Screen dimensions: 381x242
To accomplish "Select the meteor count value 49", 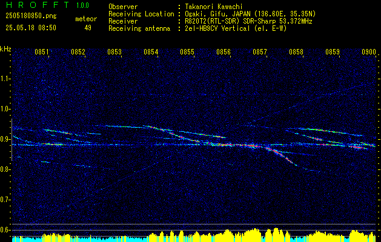I will click(88, 28).
